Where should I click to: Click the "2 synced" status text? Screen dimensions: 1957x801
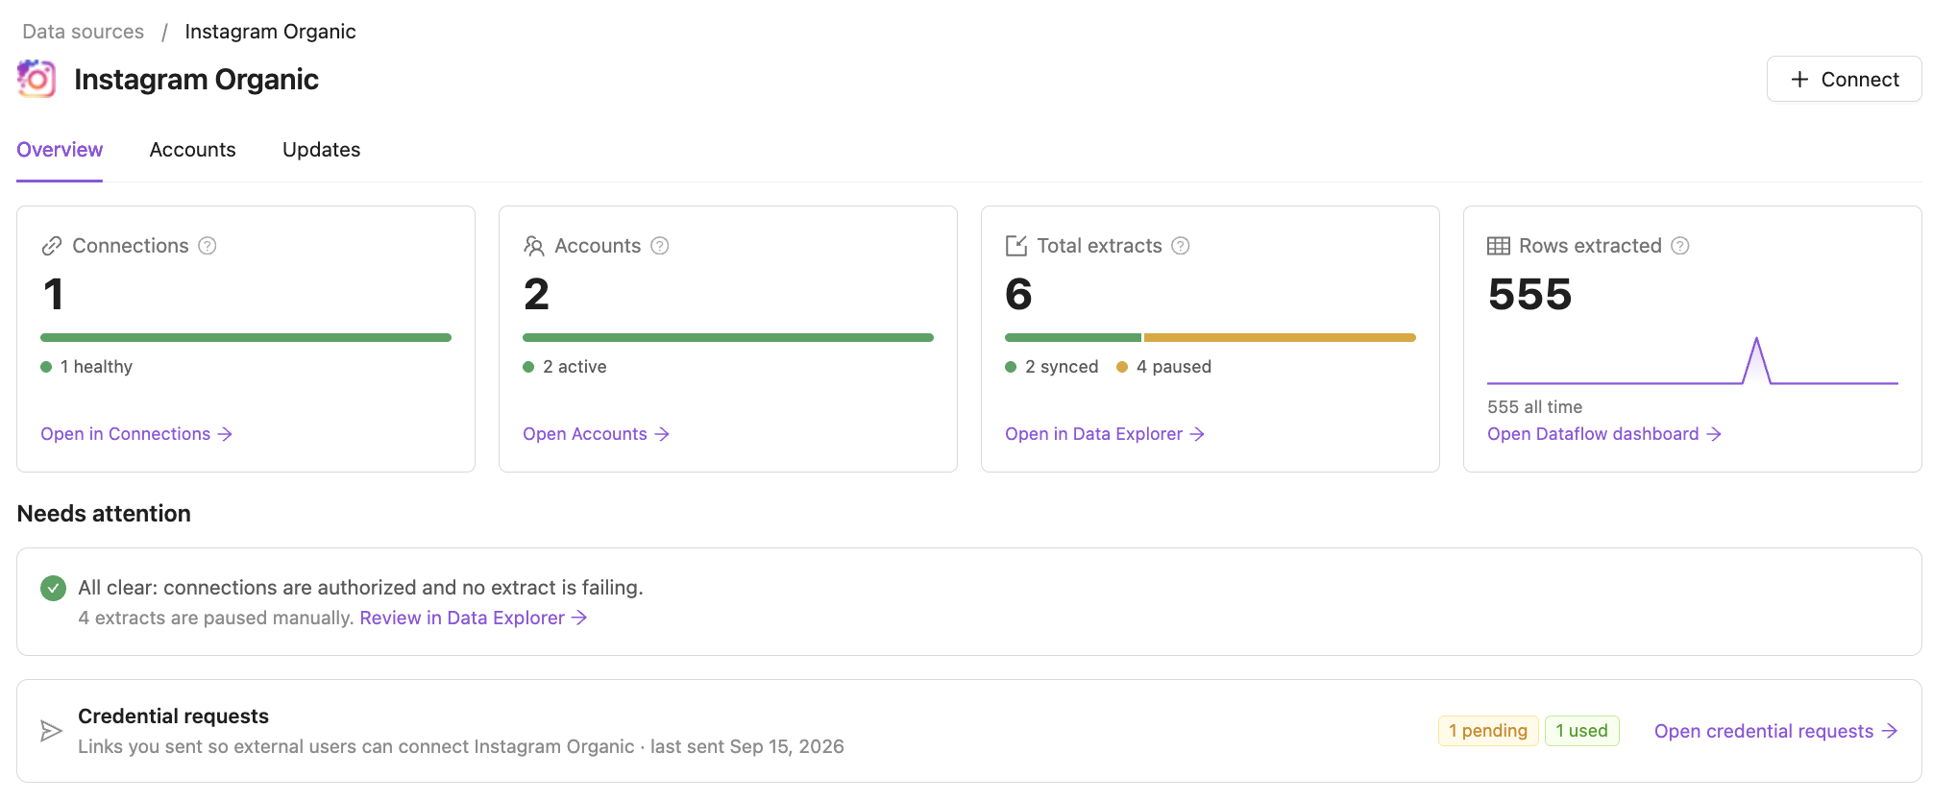tap(1062, 367)
